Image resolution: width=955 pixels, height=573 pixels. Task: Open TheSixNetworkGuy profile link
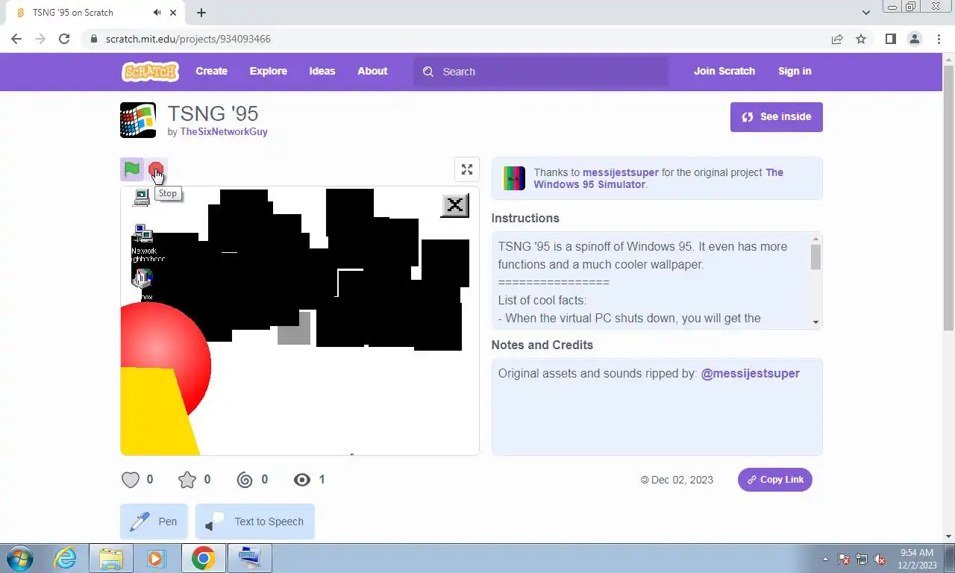224,131
